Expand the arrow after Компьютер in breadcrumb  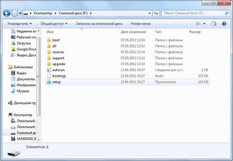[x=56, y=13]
